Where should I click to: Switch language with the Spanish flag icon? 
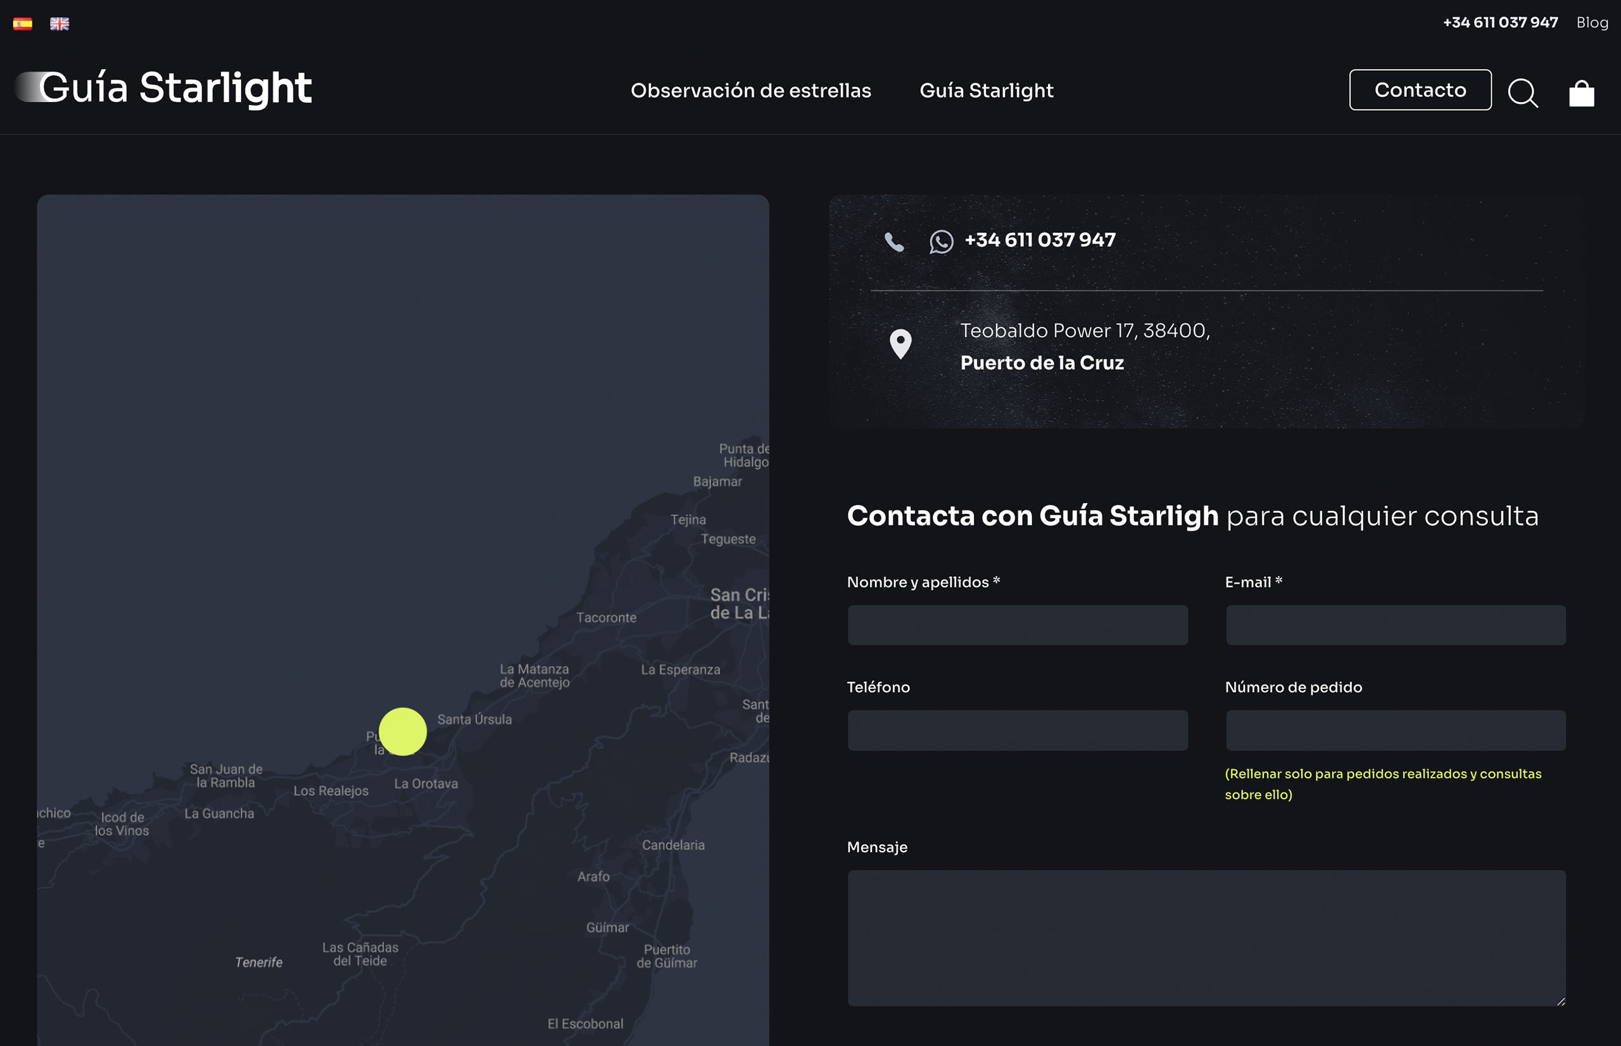coord(22,24)
